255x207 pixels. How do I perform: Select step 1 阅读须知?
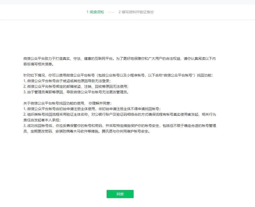(95, 12)
